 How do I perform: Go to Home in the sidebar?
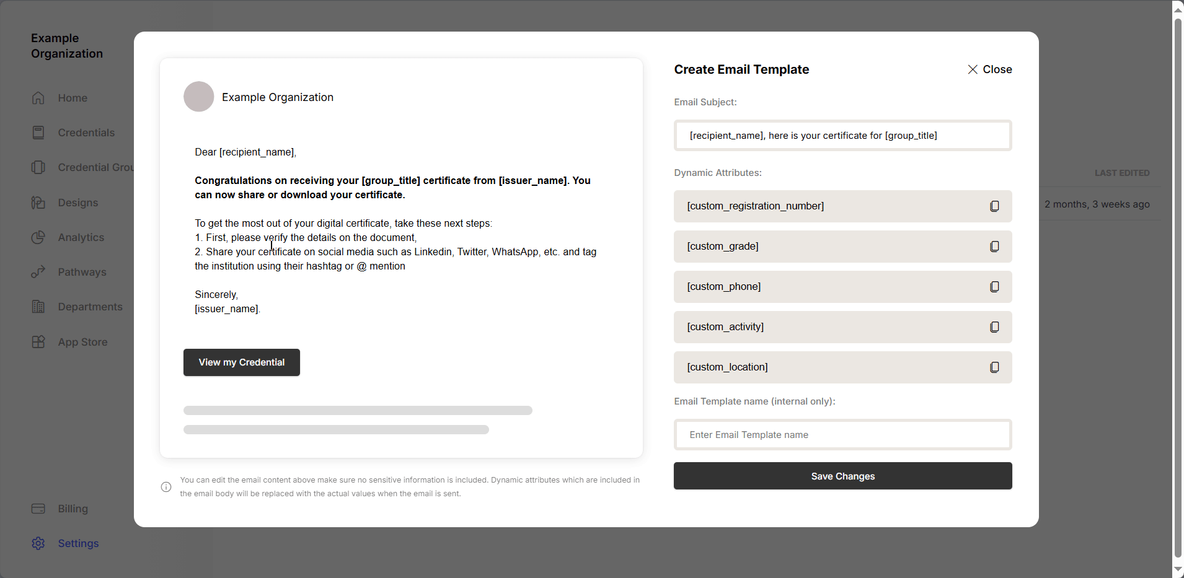pos(73,98)
